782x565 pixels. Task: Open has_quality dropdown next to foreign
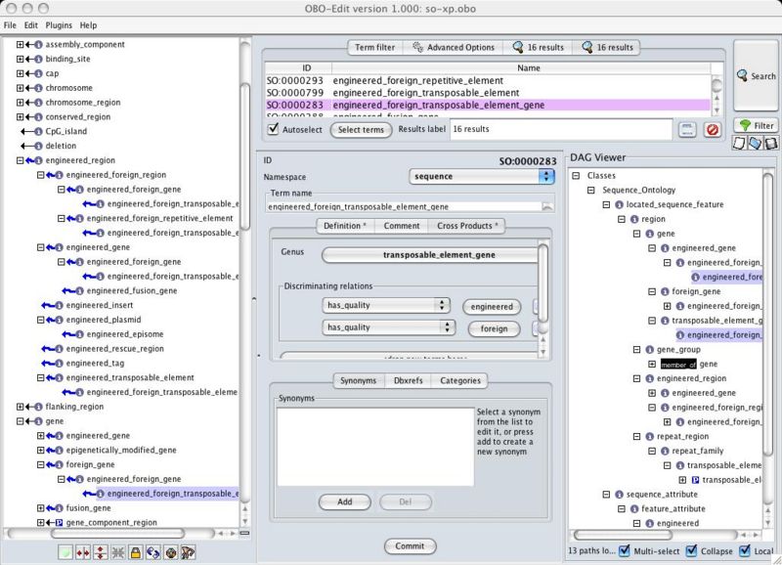pos(388,327)
